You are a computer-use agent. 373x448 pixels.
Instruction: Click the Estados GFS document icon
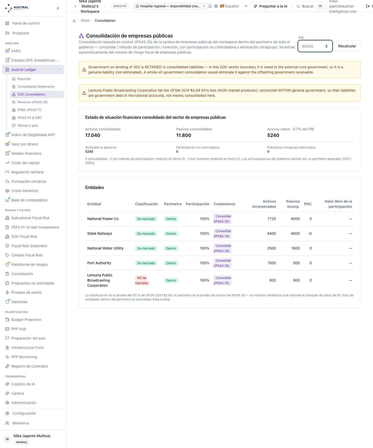pos(7,60)
